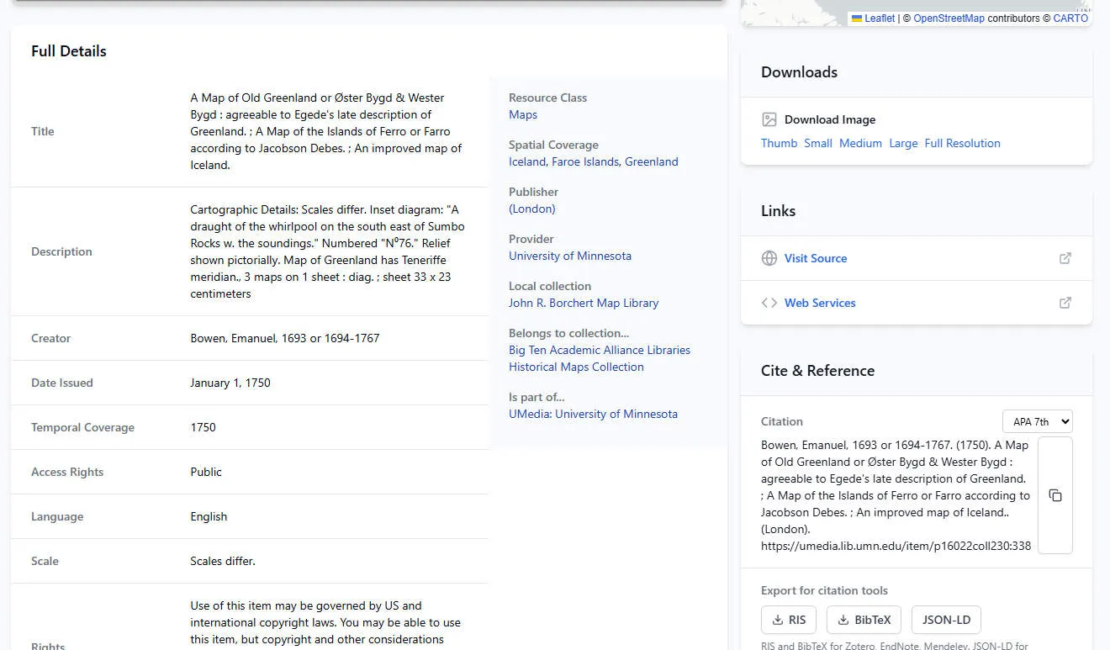Click the Faroe Islands spatial coverage link
The width and height of the screenshot is (1110, 650).
point(584,161)
